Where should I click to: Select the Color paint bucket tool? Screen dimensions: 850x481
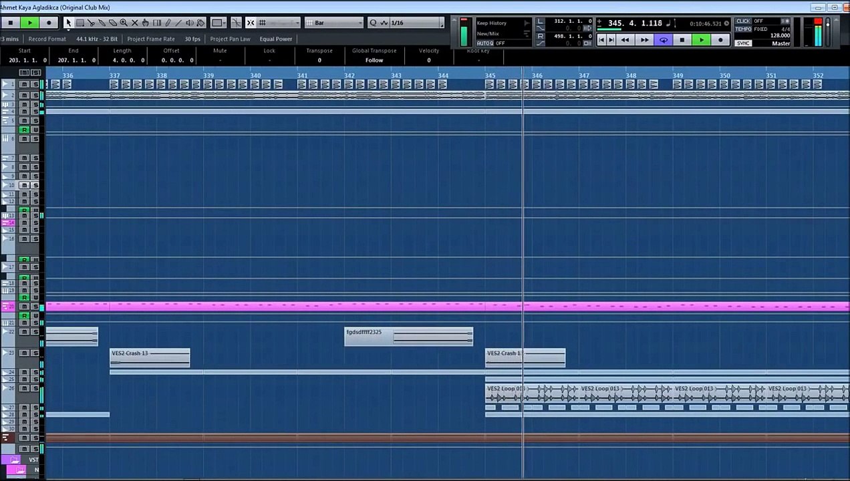200,23
